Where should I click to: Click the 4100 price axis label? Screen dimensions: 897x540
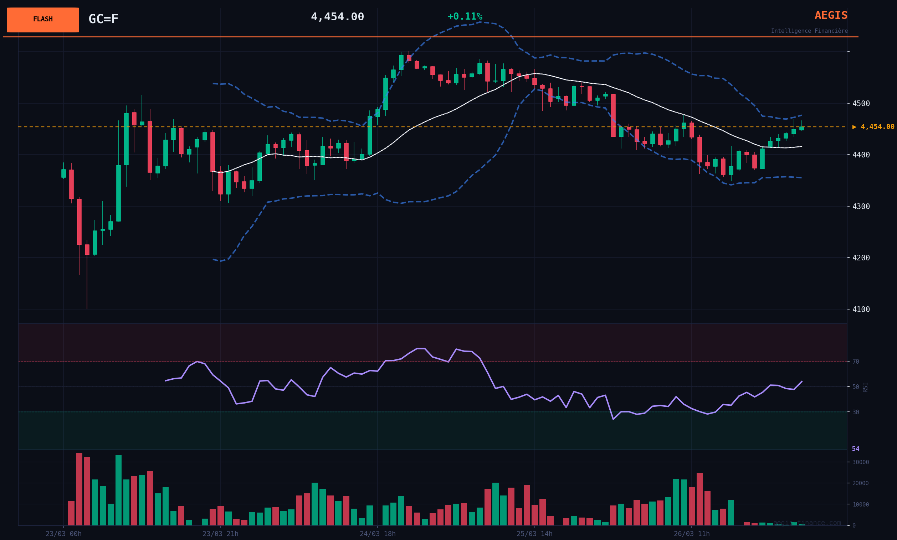pos(861,310)
